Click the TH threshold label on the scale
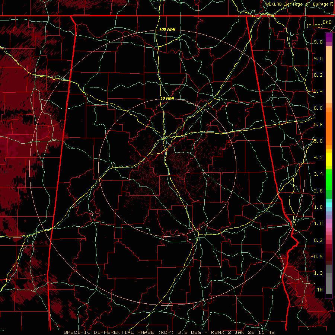This screenshot has width=335, height=335. [320, 290]
